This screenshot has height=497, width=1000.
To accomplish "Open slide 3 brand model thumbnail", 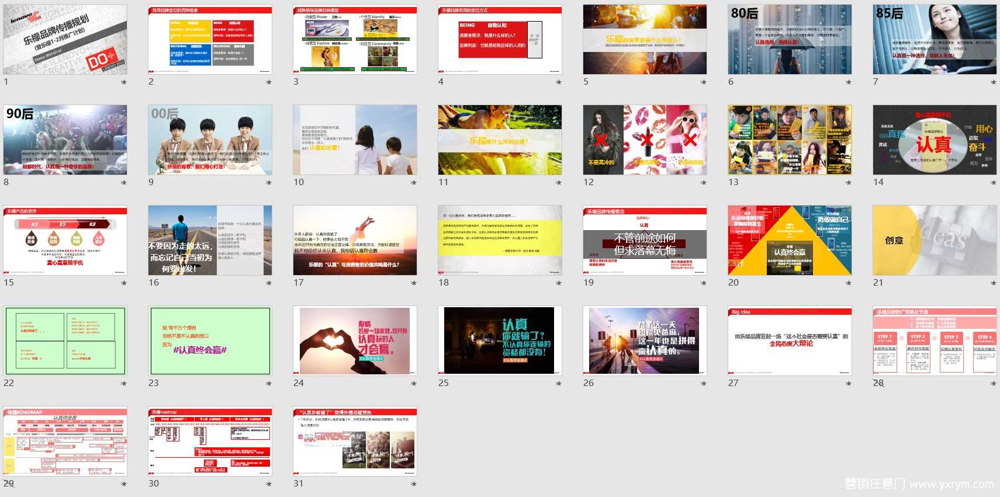I will point(355,40).
